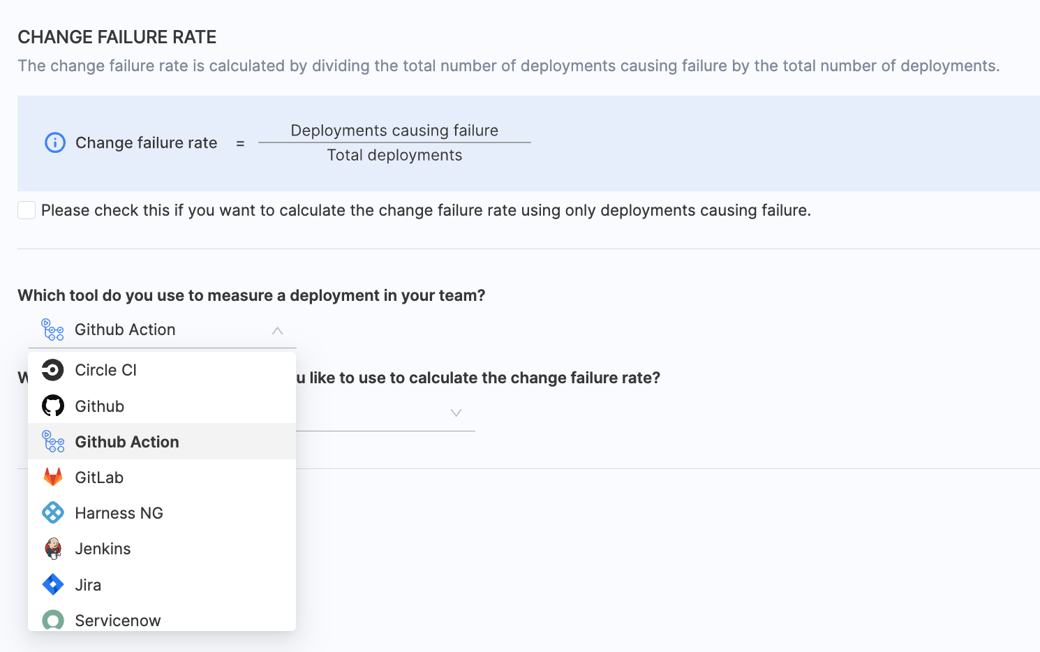Click the info icon beside Change failure rate

pos(55,142)
